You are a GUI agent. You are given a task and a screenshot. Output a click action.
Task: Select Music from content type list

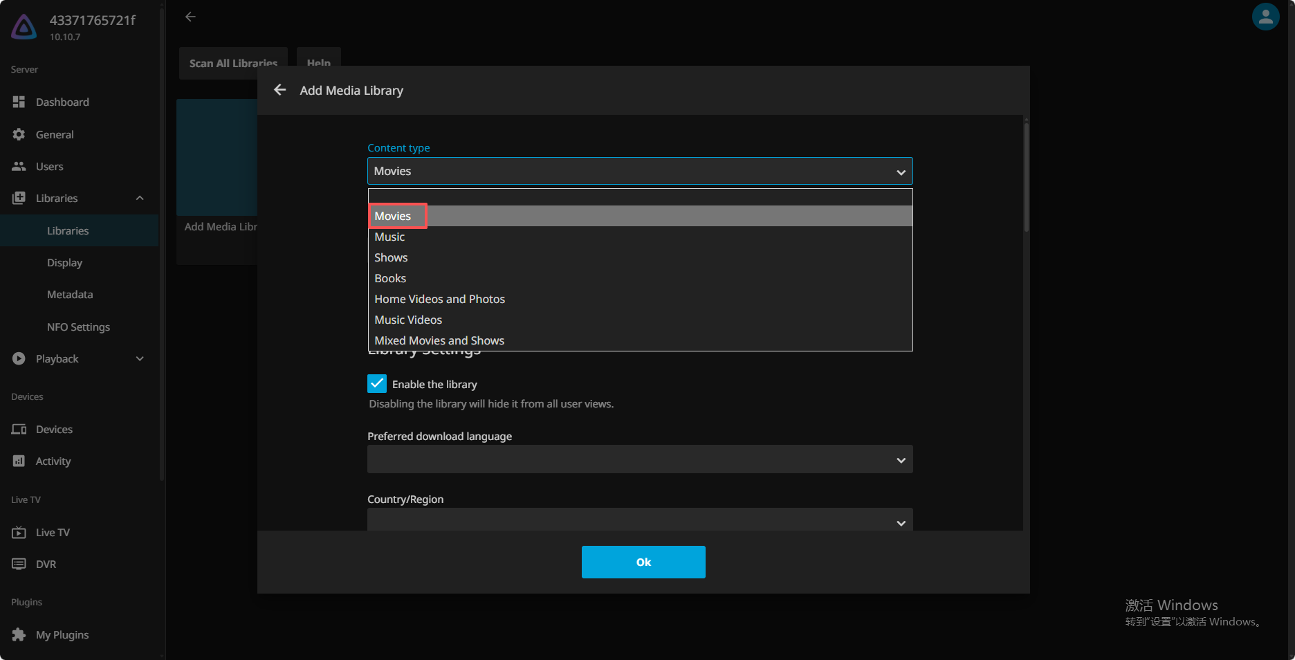pos(640,237)
